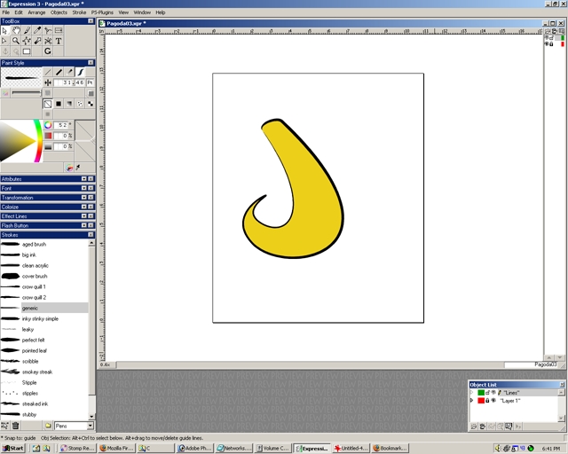Set fill to checker pattern
The width and height of the screenshot is (568, 454).
[91, 104]
